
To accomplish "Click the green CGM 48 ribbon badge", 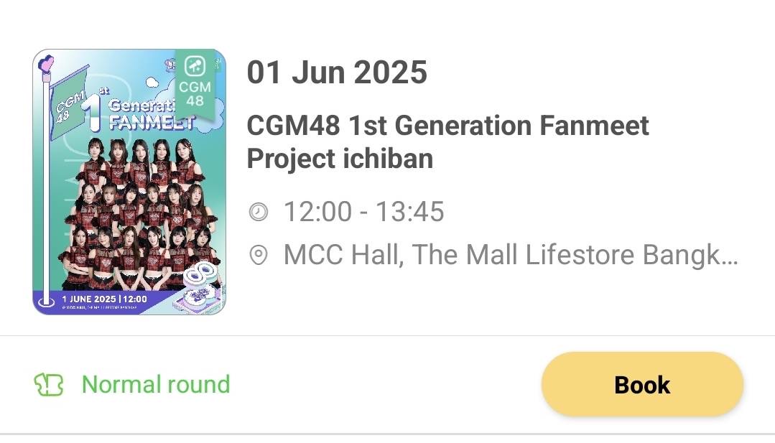I will click(195, 85).
